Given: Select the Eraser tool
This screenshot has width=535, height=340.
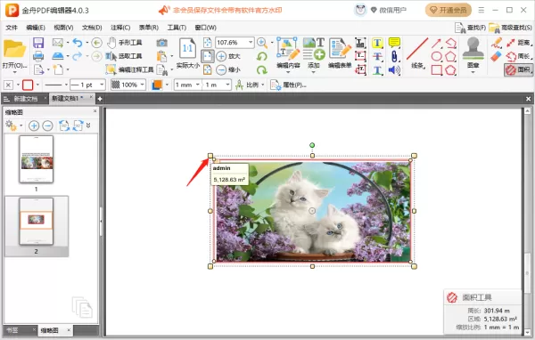Looking at the screenshot, I should coord(497,56).
